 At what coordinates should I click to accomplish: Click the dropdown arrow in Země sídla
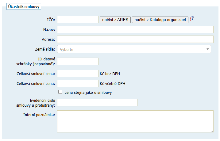pyautogui.click(x=207, y=49)
